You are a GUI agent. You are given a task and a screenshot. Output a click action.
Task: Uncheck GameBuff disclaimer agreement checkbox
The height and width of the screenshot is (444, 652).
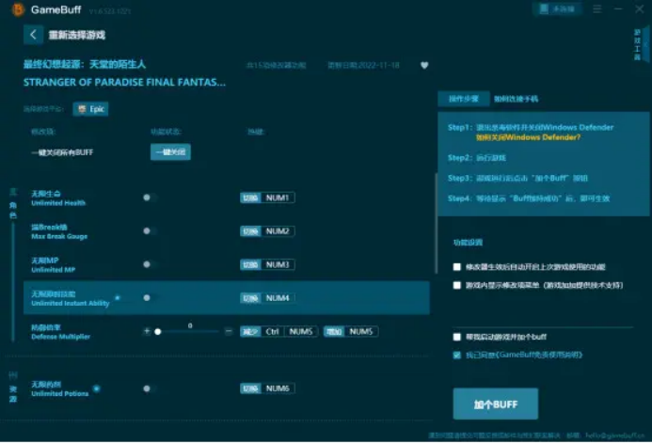click(457, 355)
